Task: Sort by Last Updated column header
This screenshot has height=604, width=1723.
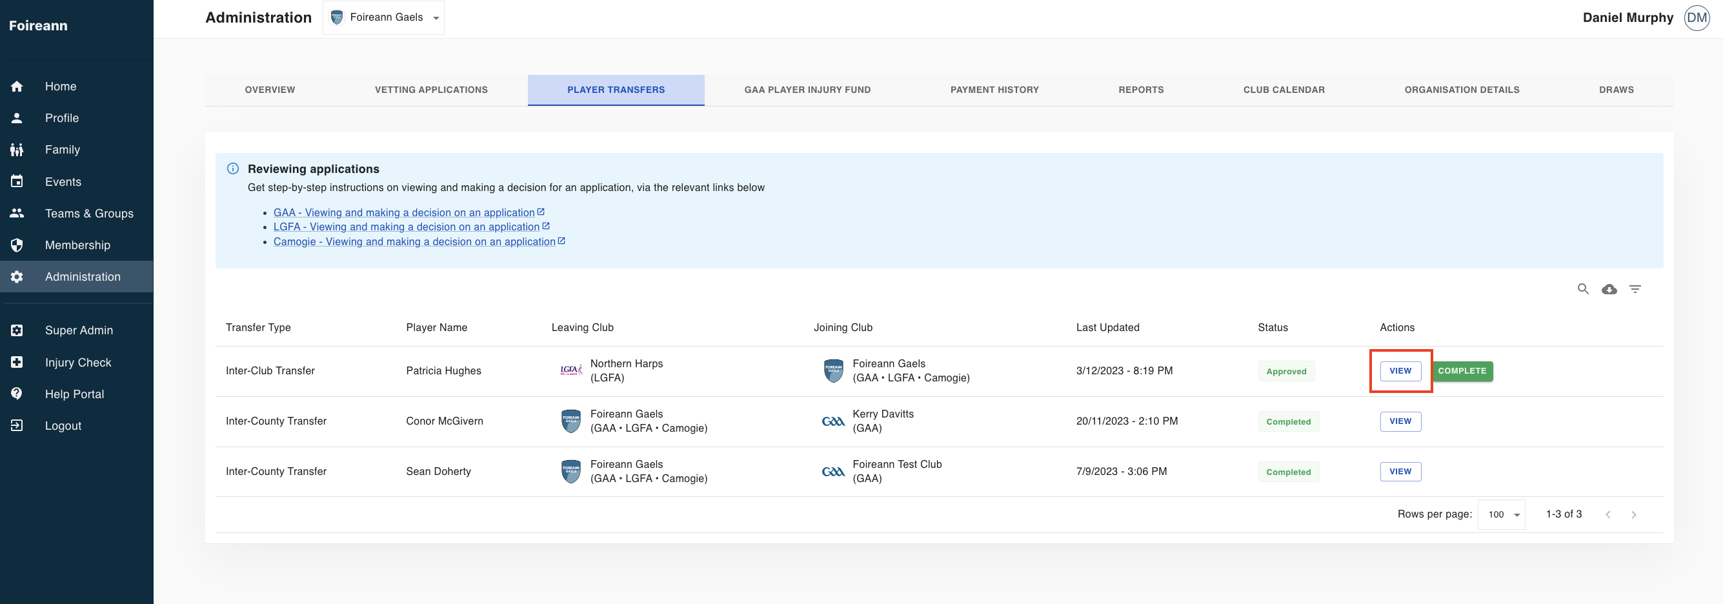Action: click(x=1107, y=327)
